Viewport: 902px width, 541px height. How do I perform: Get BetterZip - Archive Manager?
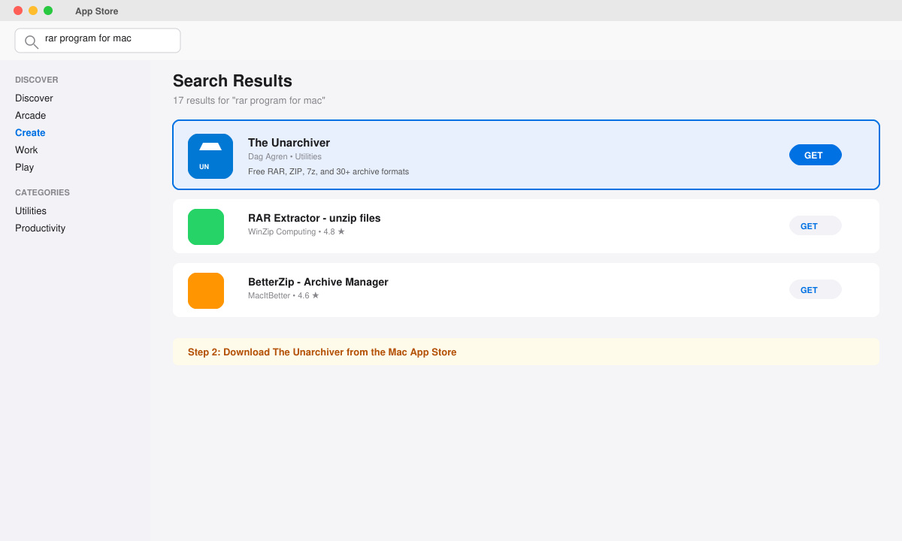coord(816,289)
